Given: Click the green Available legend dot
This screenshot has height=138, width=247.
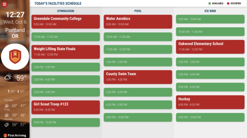Looking at the screenshot, I should 210,4.
